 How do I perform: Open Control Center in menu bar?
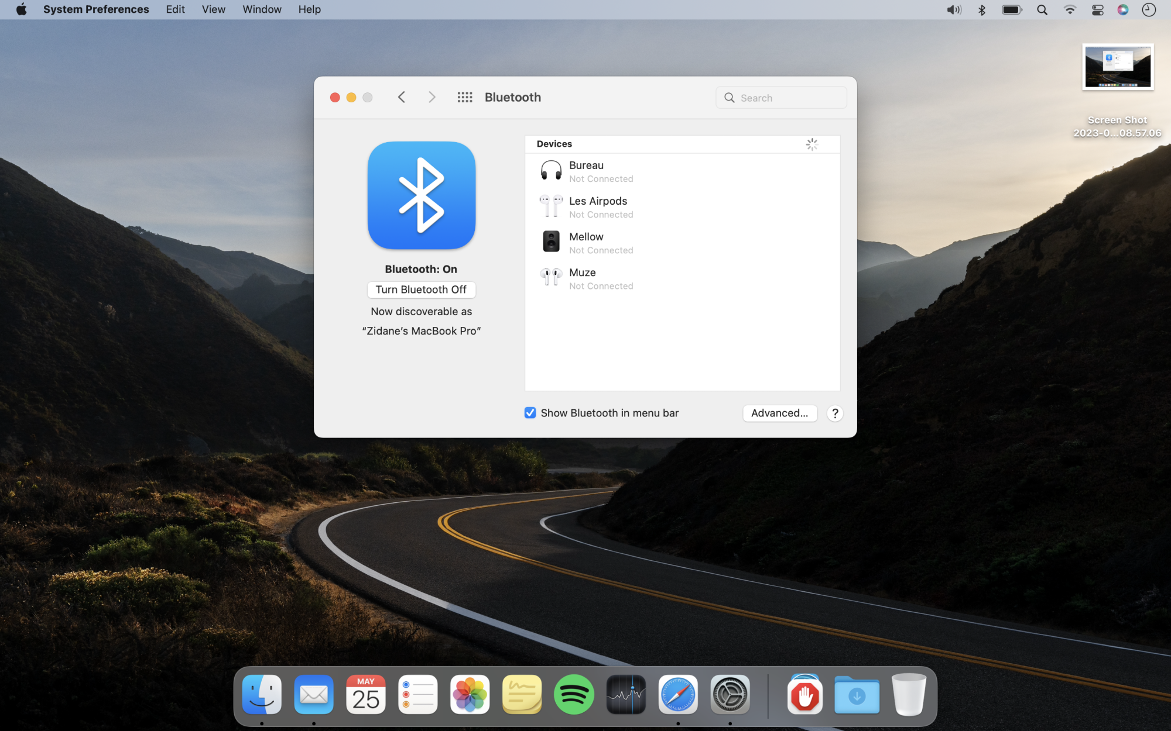pyautogui.click(x=1097, y=10)
